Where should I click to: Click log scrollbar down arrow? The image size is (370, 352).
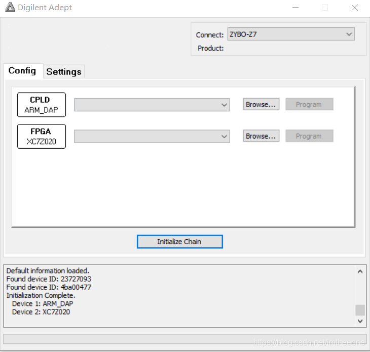[x=360, y=321]
